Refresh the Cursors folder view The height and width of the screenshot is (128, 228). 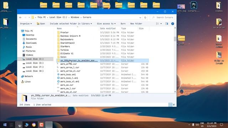pos(145,17)
